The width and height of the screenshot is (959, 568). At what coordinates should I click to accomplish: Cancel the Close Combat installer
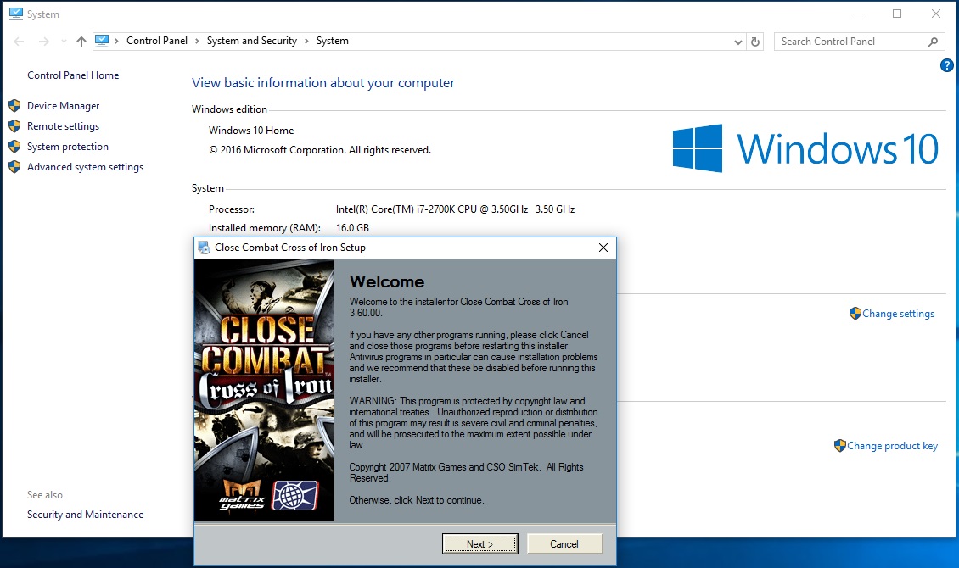[x=564, y=543]
